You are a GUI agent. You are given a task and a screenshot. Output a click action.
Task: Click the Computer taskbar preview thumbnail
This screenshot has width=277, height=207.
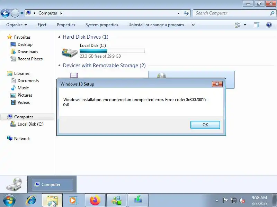[x=52, y=184]
